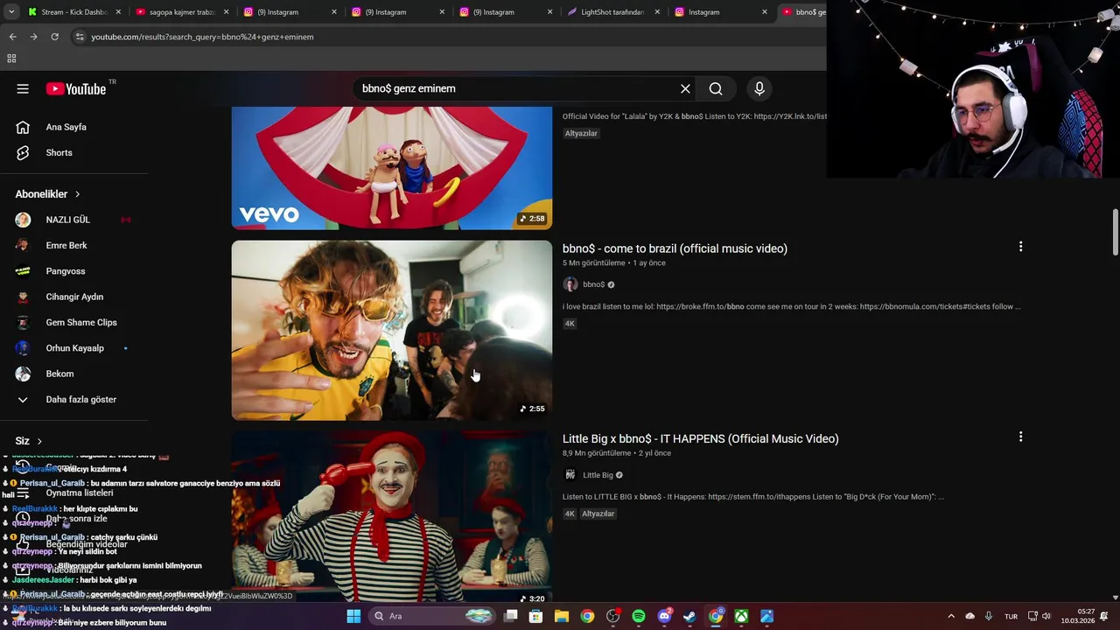The width and height of the screenshot is (1120, 630).
Task: Switch to sagopa kajmer YouTube tab
Action: pos(181,12)
